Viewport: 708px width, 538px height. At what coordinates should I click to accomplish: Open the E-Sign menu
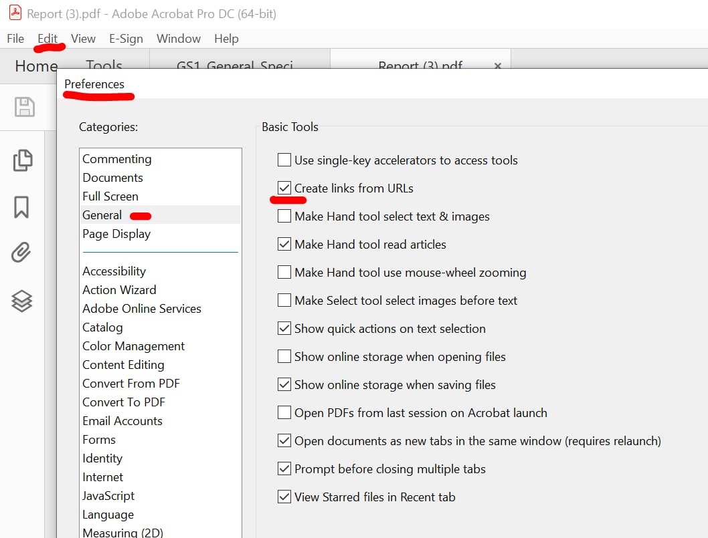[126, 39]
